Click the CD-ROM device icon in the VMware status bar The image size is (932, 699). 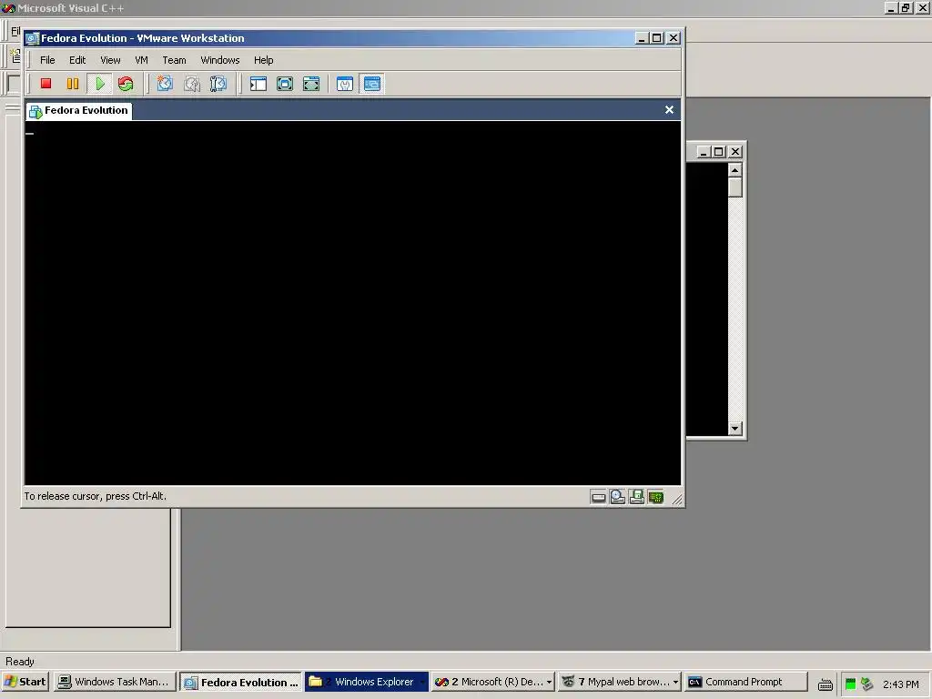tap(618, 497)
